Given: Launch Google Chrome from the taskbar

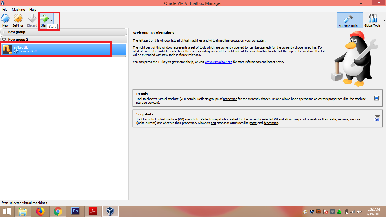Looking at the screenshot, I should [x=58, y=211].
